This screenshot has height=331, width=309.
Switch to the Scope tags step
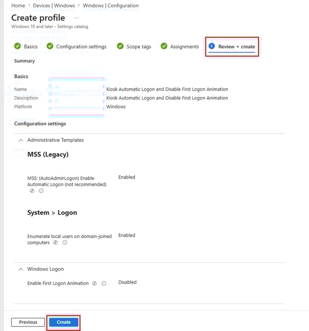(x=138, y=46)
